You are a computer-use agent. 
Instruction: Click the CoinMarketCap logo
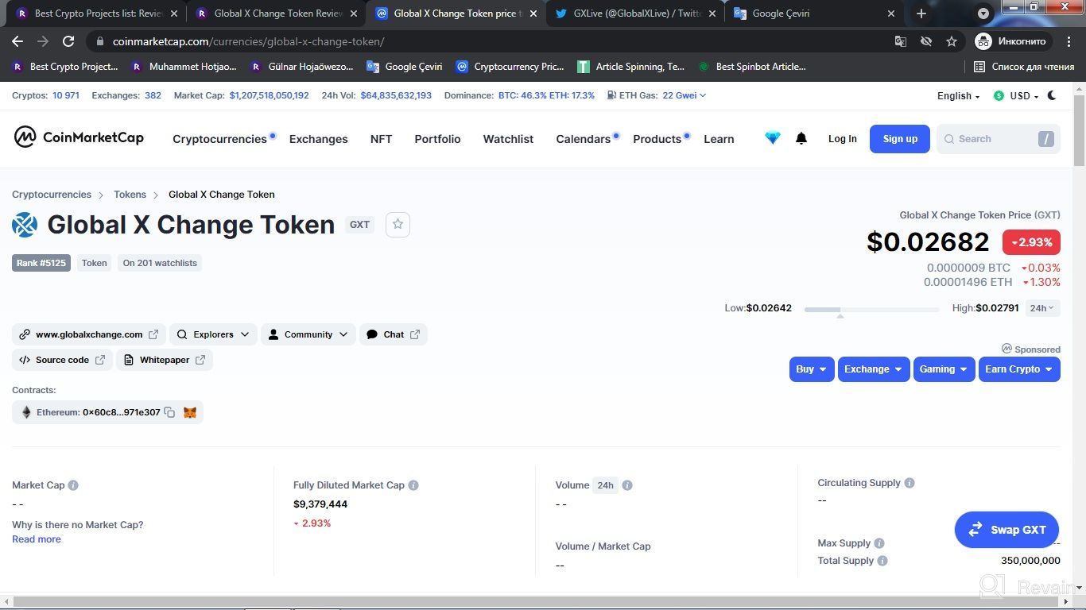coord(79,137)
